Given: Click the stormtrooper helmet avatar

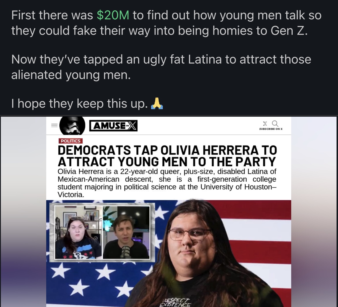Looking at the screenshot, I should coord(72,126).
